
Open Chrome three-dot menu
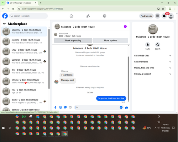pos(175,9)
